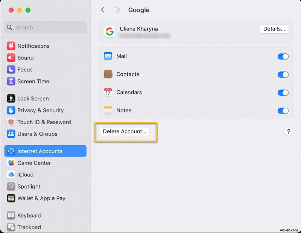301x233 pixels.
Task: Minimize window with yellow button
Action: (20, 10)
